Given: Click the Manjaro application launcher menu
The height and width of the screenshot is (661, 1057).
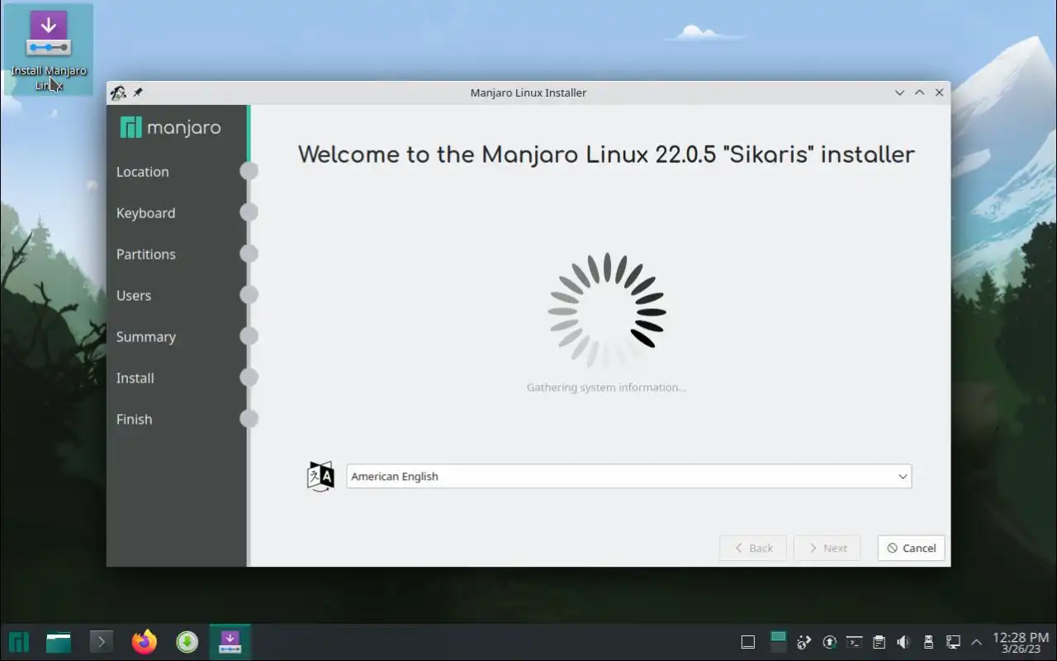Looking at the screenshot, I should point(19,642).
